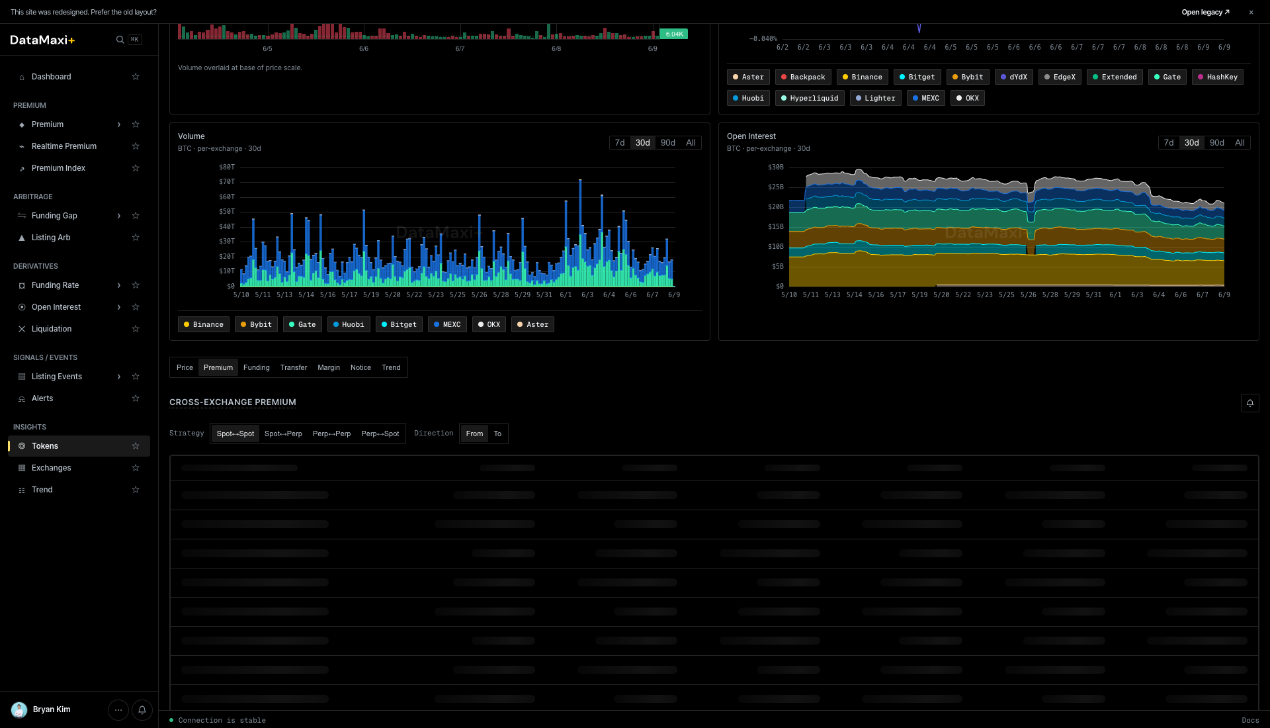The height and width of the screenshot is (728, 1270).
Task: Expand the Premium submenu chevron
Action: [x=119, y=124]
